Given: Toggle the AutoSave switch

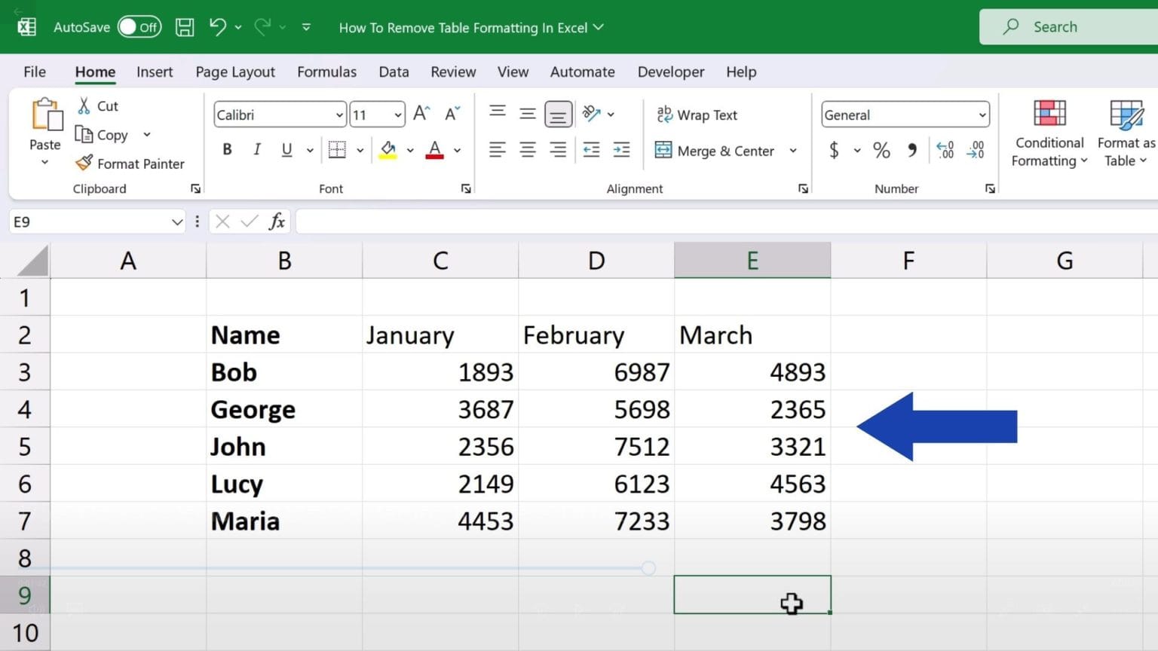Looking at the screenshot, I should pos(139,28).
